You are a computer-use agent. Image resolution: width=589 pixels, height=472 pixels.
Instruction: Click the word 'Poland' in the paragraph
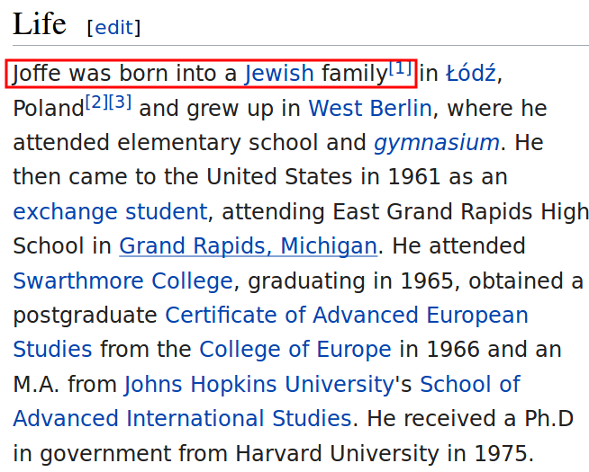click(48, 109)
